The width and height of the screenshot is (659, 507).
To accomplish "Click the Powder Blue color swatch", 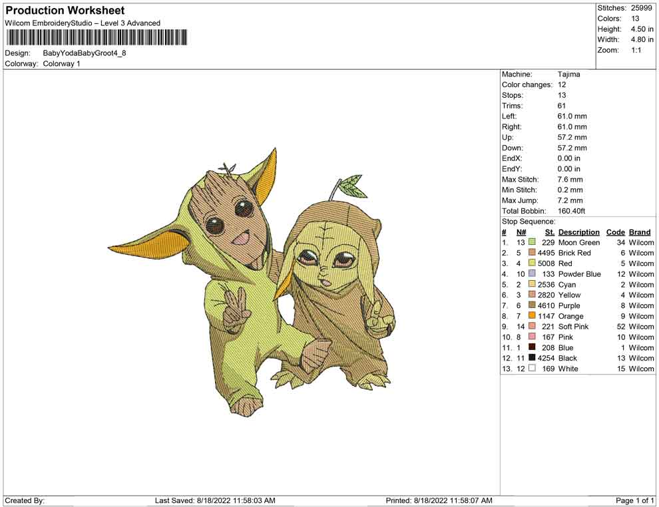I will tap(532, 273).
